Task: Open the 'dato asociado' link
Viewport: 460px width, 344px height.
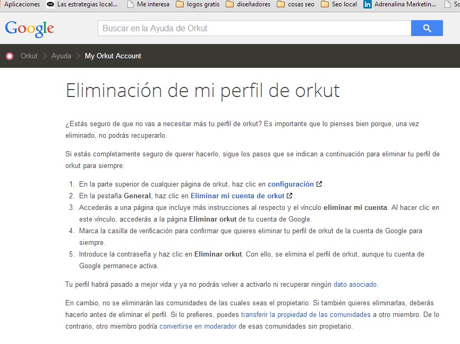Action: 355,284
